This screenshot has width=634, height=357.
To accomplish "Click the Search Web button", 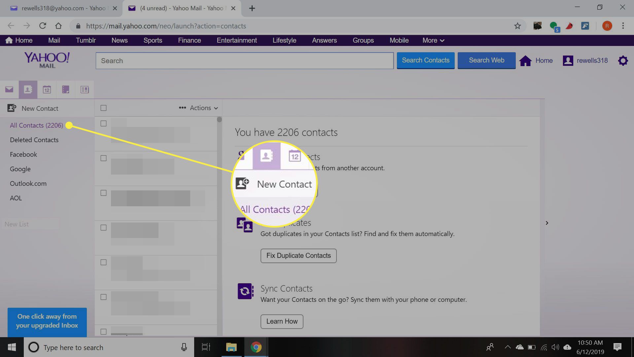I will (486, 60).
